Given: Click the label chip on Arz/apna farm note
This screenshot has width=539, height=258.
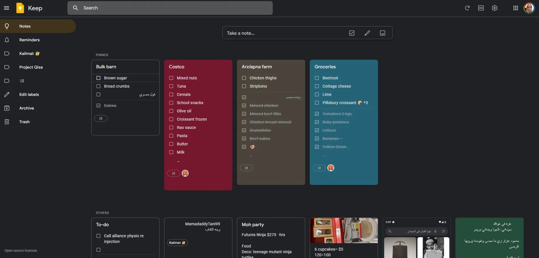Looking at the screenshot, I should 246,168.
